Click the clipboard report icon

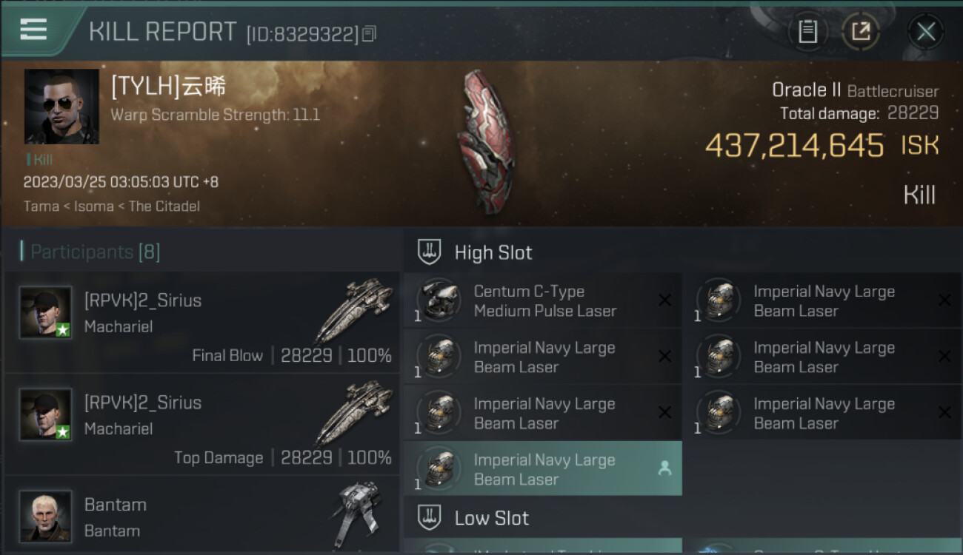point(807,32)
